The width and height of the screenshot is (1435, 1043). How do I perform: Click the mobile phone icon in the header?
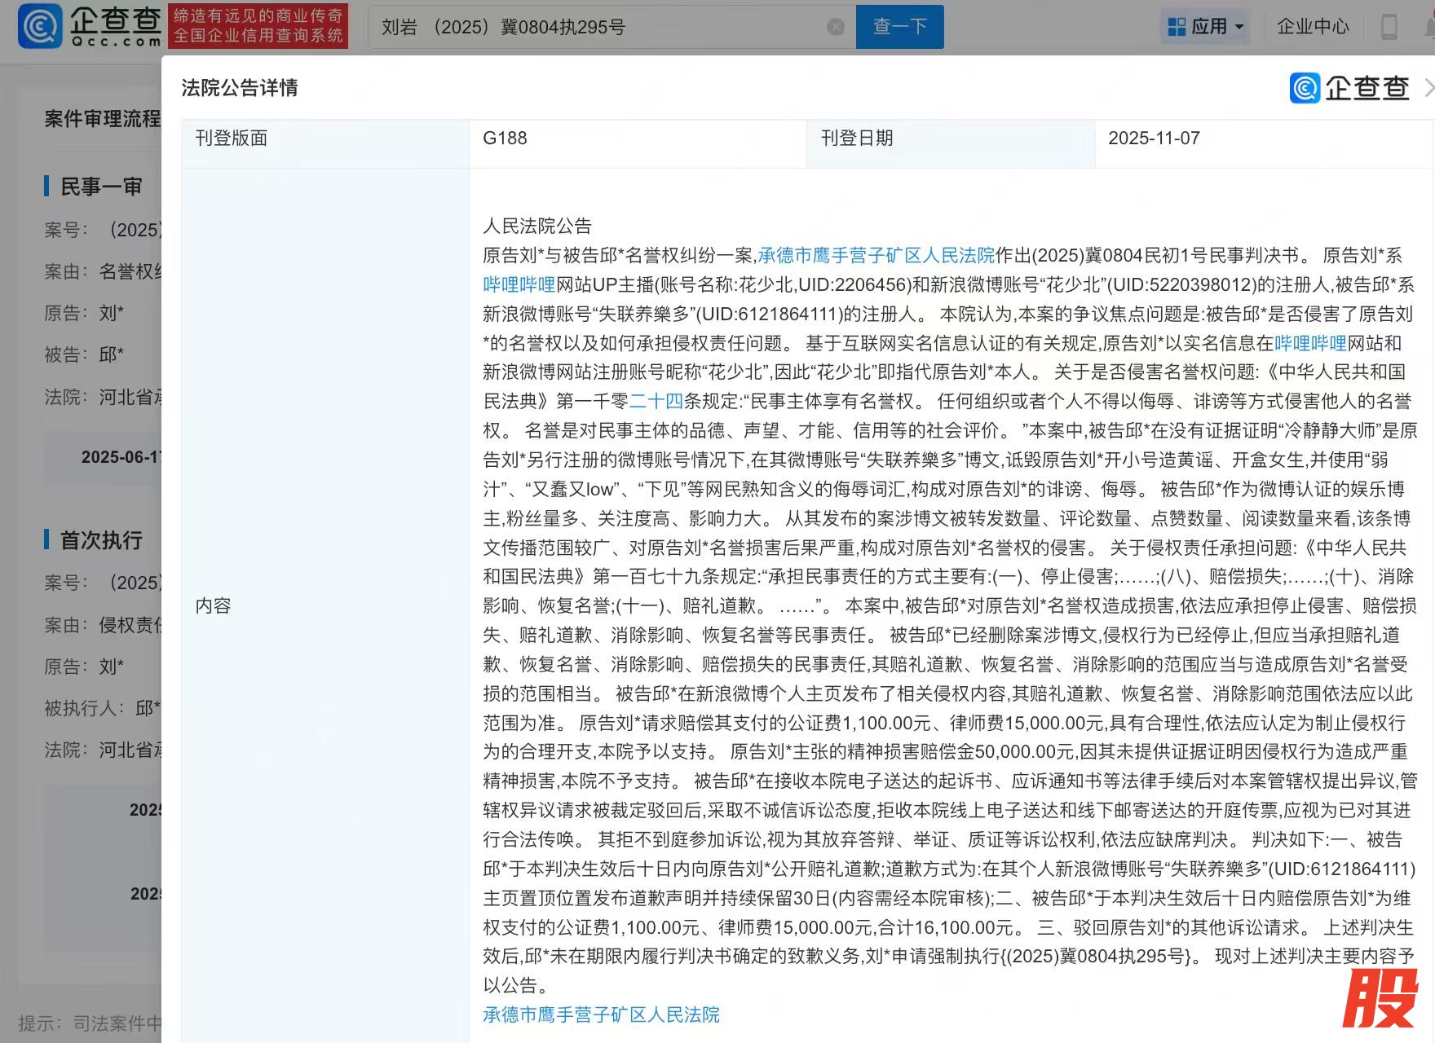(x=1389, y=27)
